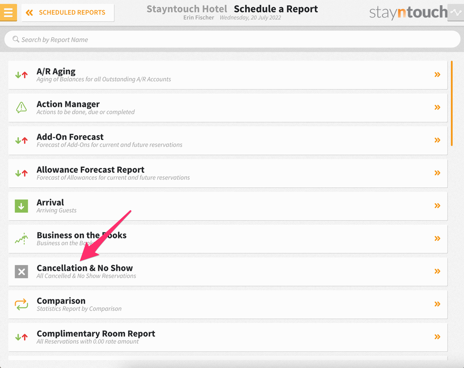The image size is (464, 368).
Task: Click the Allowance Forecast Report arrows icon
Action: pos(21,173)
